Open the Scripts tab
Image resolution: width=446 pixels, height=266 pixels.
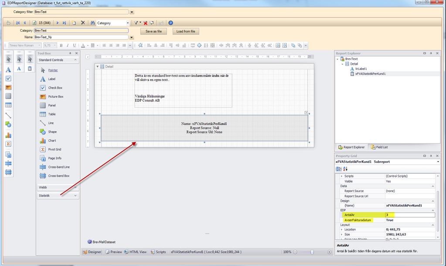[158, 252]
